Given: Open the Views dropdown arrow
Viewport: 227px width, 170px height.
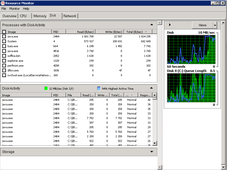Looking at the screenshot, I should (215, 25).
